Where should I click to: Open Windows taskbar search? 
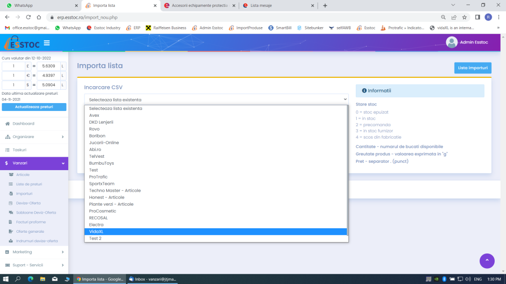click(18, 279)
